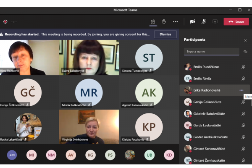This screenshot has height=168, width=252.
Task: Click the photo avatar in bottom strip
Action: click(x=130, y=155)
